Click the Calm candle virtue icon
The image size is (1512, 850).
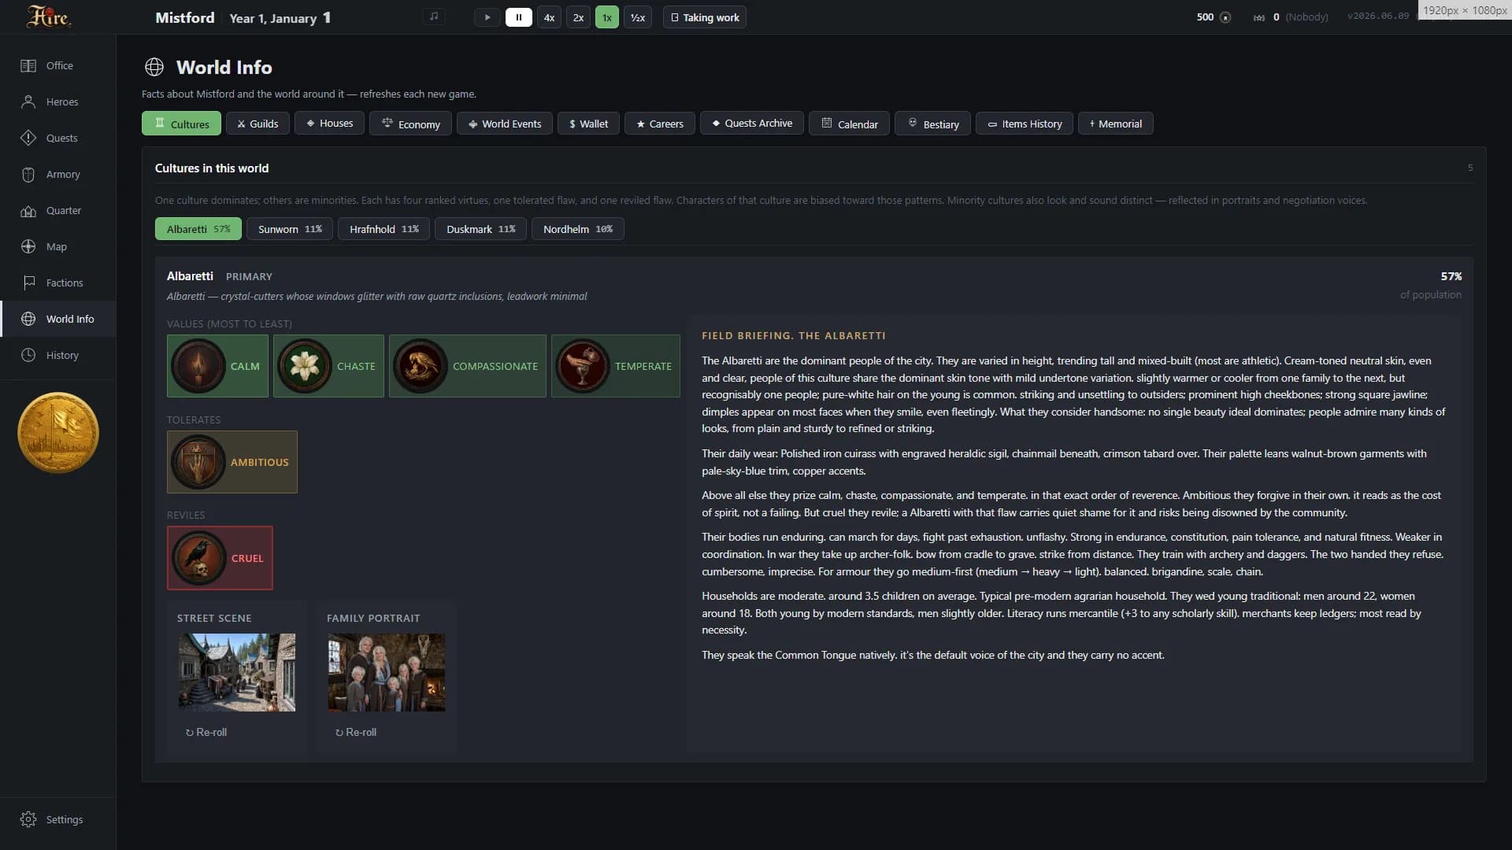198,366
